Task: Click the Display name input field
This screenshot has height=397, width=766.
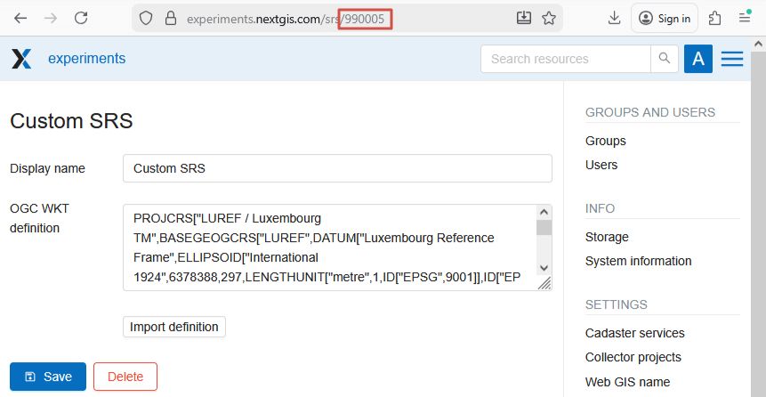Action: [x=337, y=168]
